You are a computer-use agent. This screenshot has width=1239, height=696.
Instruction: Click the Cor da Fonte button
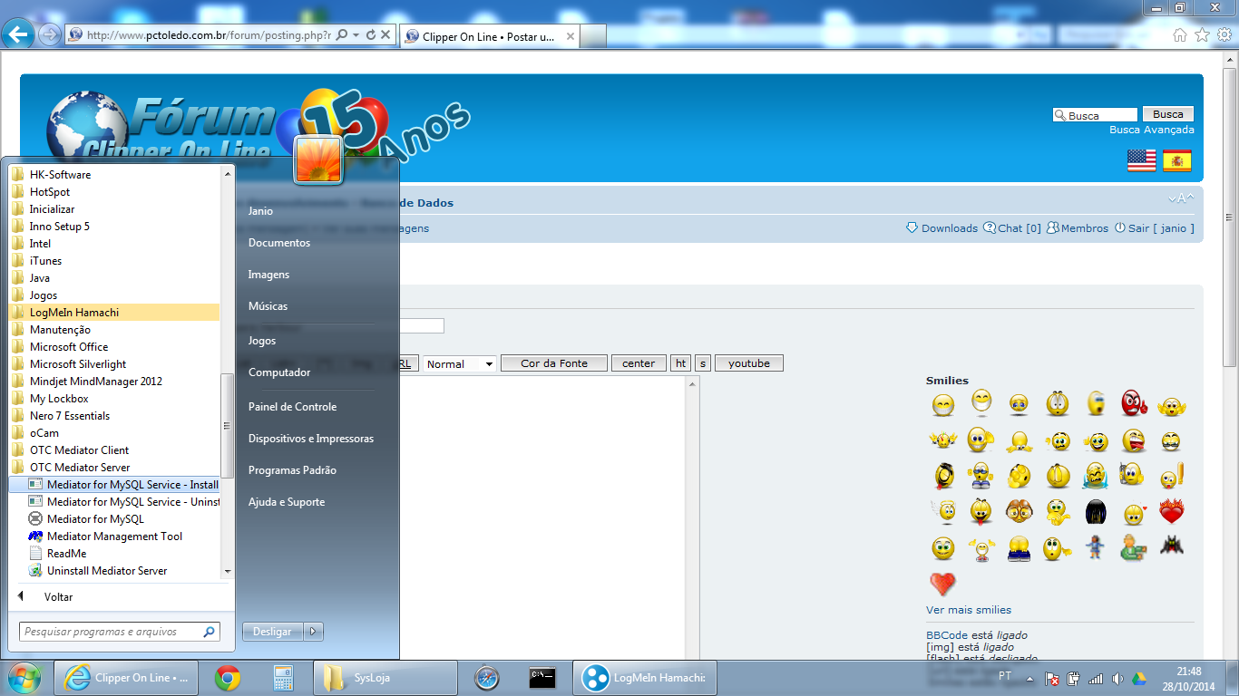point(554,363)
